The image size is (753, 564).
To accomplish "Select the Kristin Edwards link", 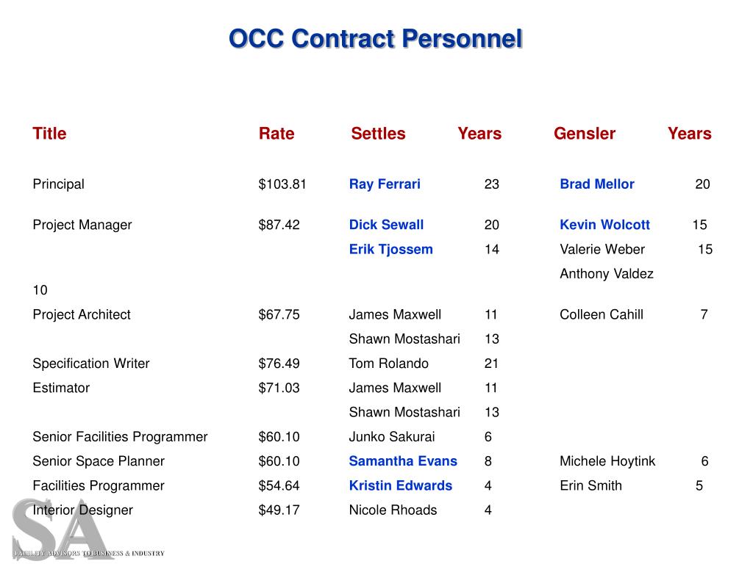I will [401, 486].
